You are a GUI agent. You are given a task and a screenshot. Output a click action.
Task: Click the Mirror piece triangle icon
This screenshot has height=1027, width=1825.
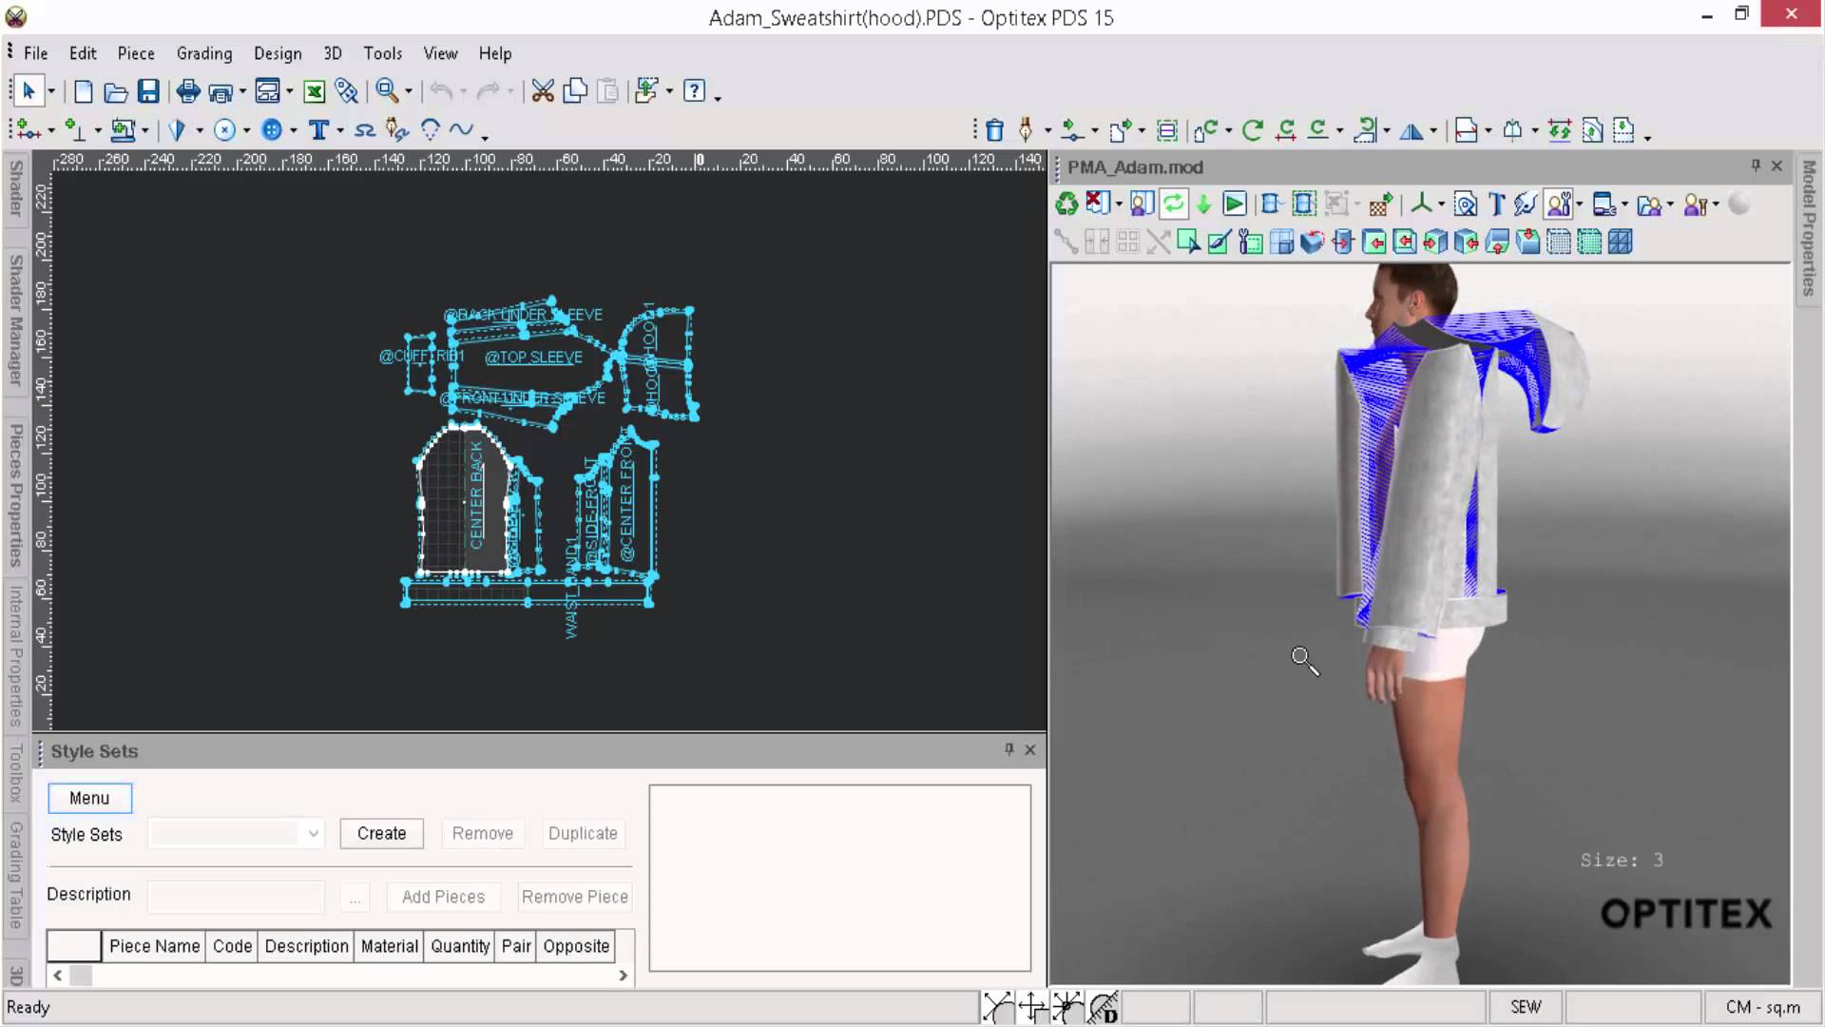click(x=1412, y=130)
